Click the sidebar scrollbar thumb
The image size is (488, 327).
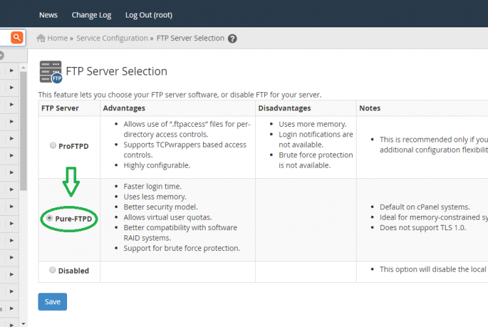pos(23,131)
